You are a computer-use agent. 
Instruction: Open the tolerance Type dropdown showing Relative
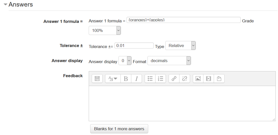click(180, 46)
